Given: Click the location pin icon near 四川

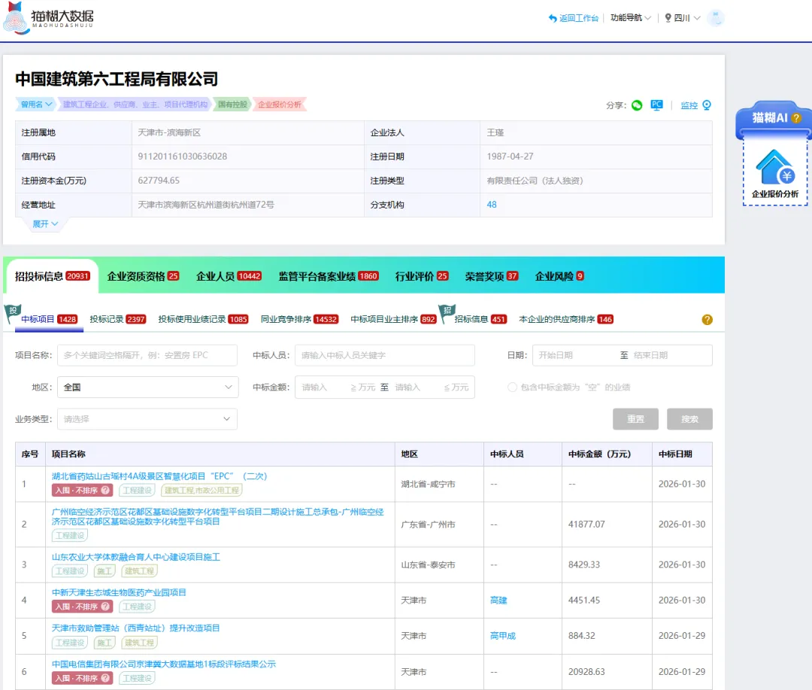Looking at the screenshot, I should tap(668, 18).
